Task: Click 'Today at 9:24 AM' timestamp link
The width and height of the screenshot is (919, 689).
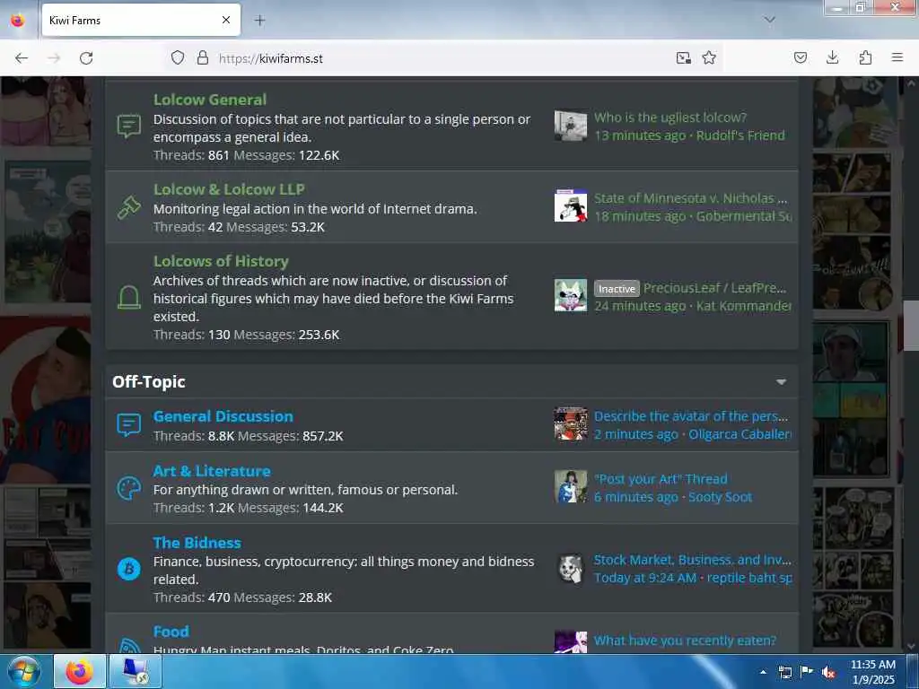Action: point(645,578)
